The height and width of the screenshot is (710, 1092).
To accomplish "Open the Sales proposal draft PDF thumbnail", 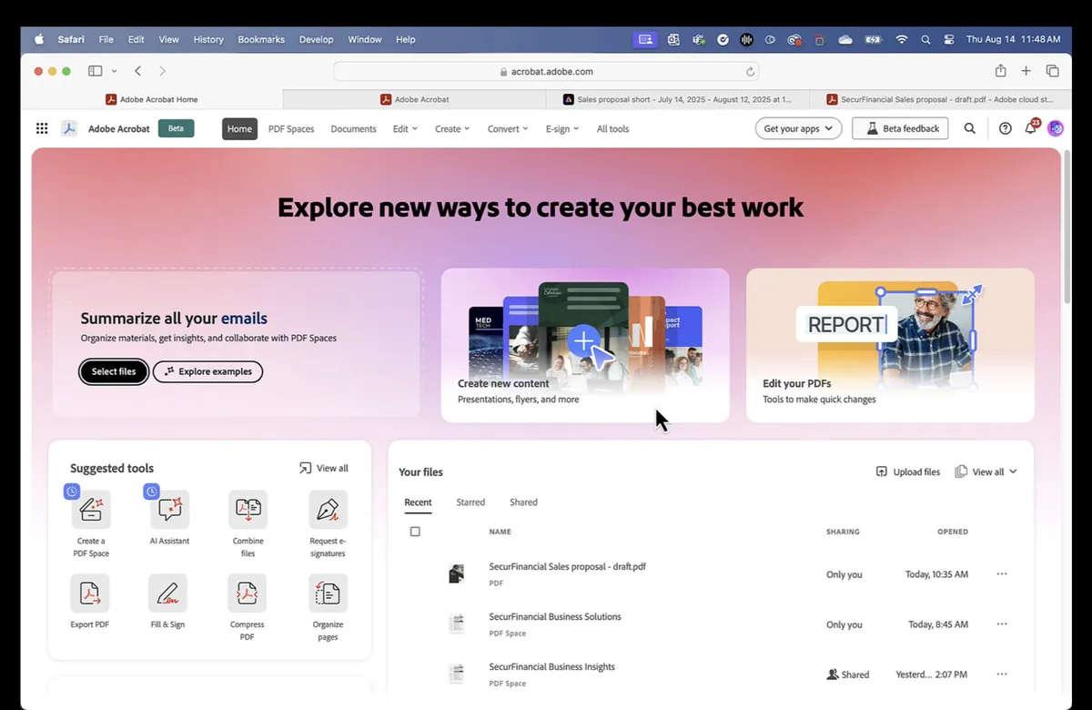I will point(456,573).
